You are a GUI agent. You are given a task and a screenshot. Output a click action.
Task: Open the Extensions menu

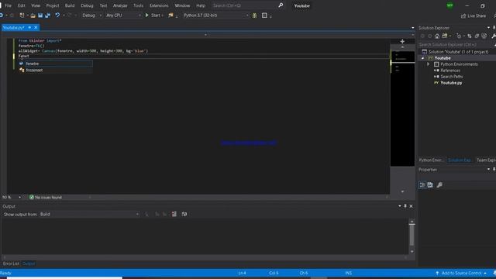point(159,5)
